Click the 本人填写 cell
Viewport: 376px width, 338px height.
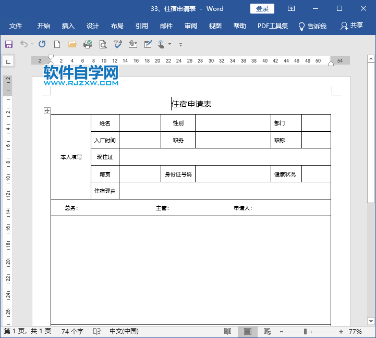point(71,157)
